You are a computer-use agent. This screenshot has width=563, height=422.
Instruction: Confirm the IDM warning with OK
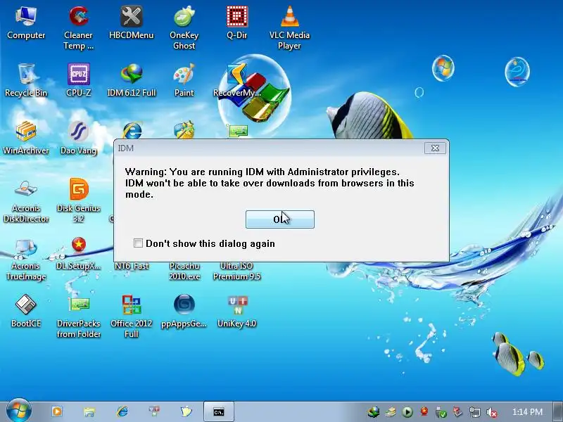coord(279,219)
